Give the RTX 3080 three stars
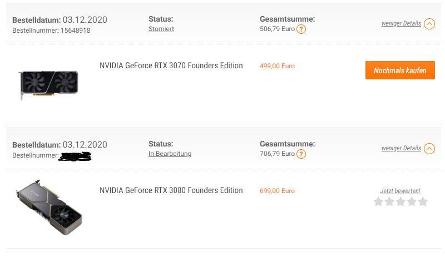The height and width of the screenshot is (258, 445). [400, 201]
